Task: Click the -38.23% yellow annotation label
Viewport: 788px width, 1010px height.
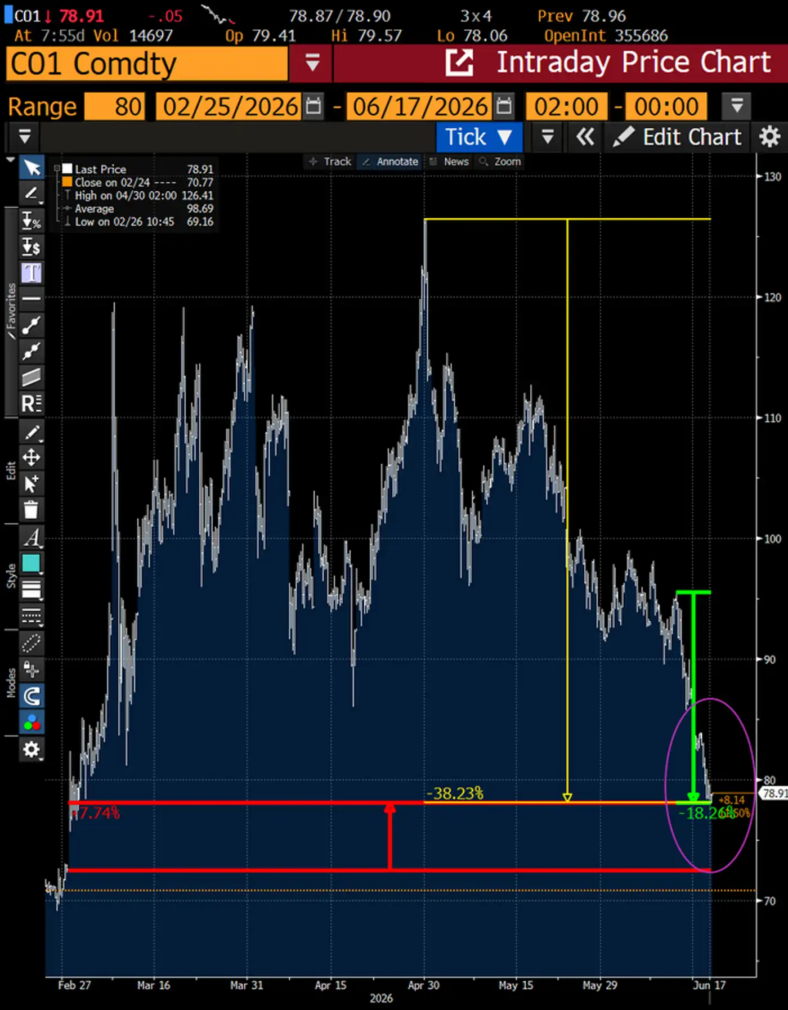Action: pyautogui.click(x=455, y=793)
